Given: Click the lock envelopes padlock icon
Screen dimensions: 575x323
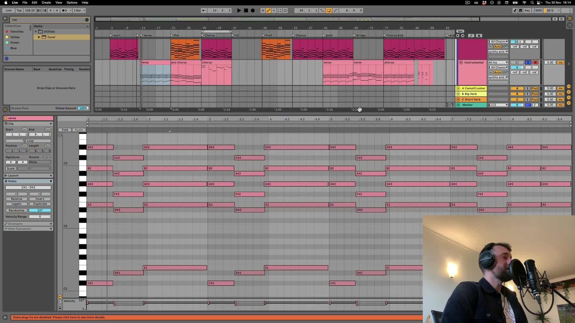Looking at the screenshot, I should (479, 36).
